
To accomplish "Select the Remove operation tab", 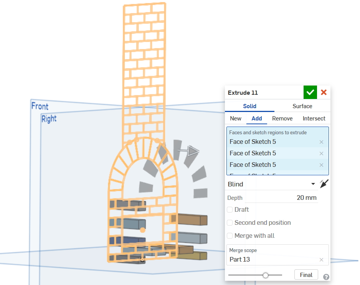I will 282,119.
